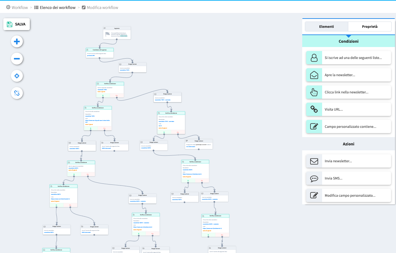Save the workflow with Salva button
The image size is (396, 253).
pos(17,24)
